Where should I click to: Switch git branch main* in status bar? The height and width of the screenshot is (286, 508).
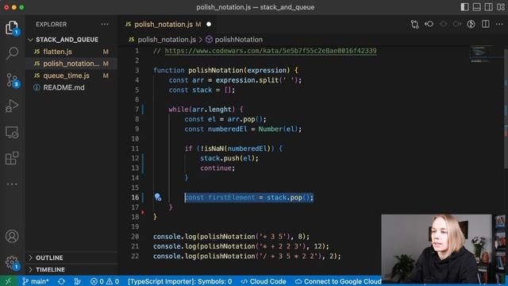tap(35, 281)
